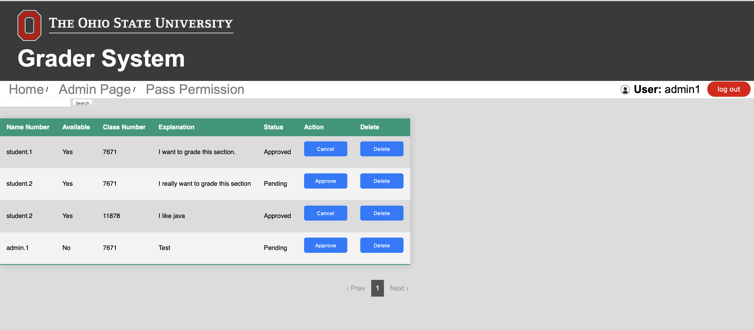Select page 1 in pagination

[377, 288]
